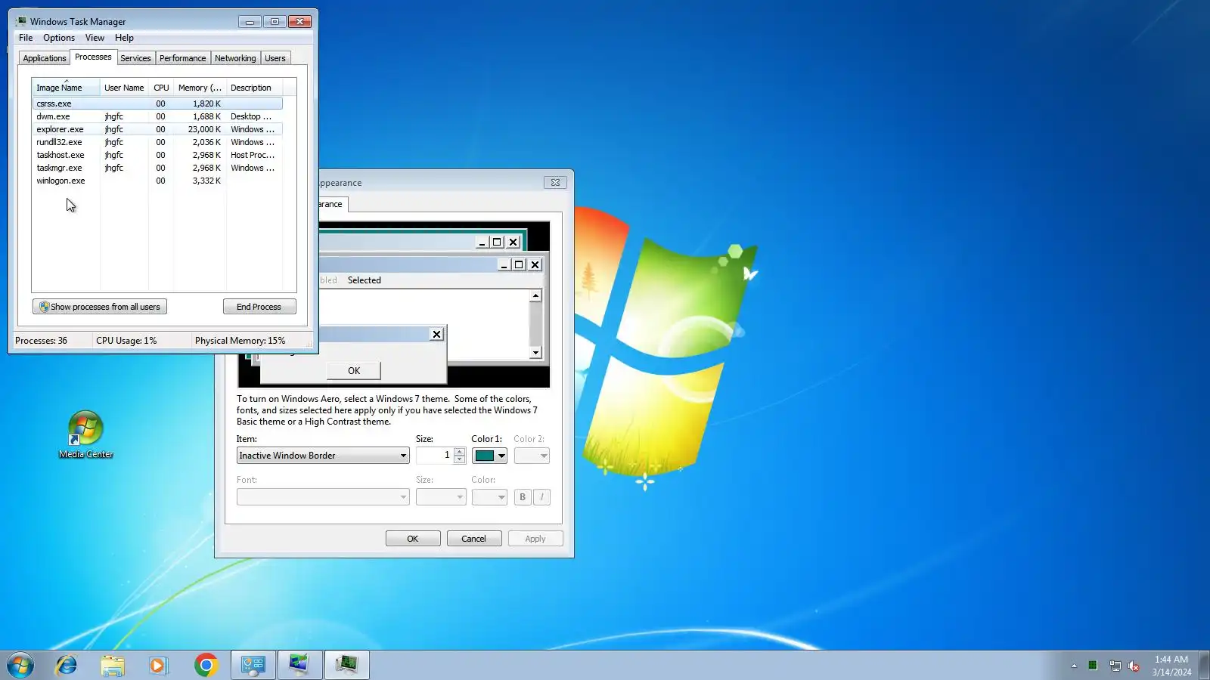Open the Options menu in Task Manager
The height and width of the screenshot is (680, 1210).
[59, 38]
